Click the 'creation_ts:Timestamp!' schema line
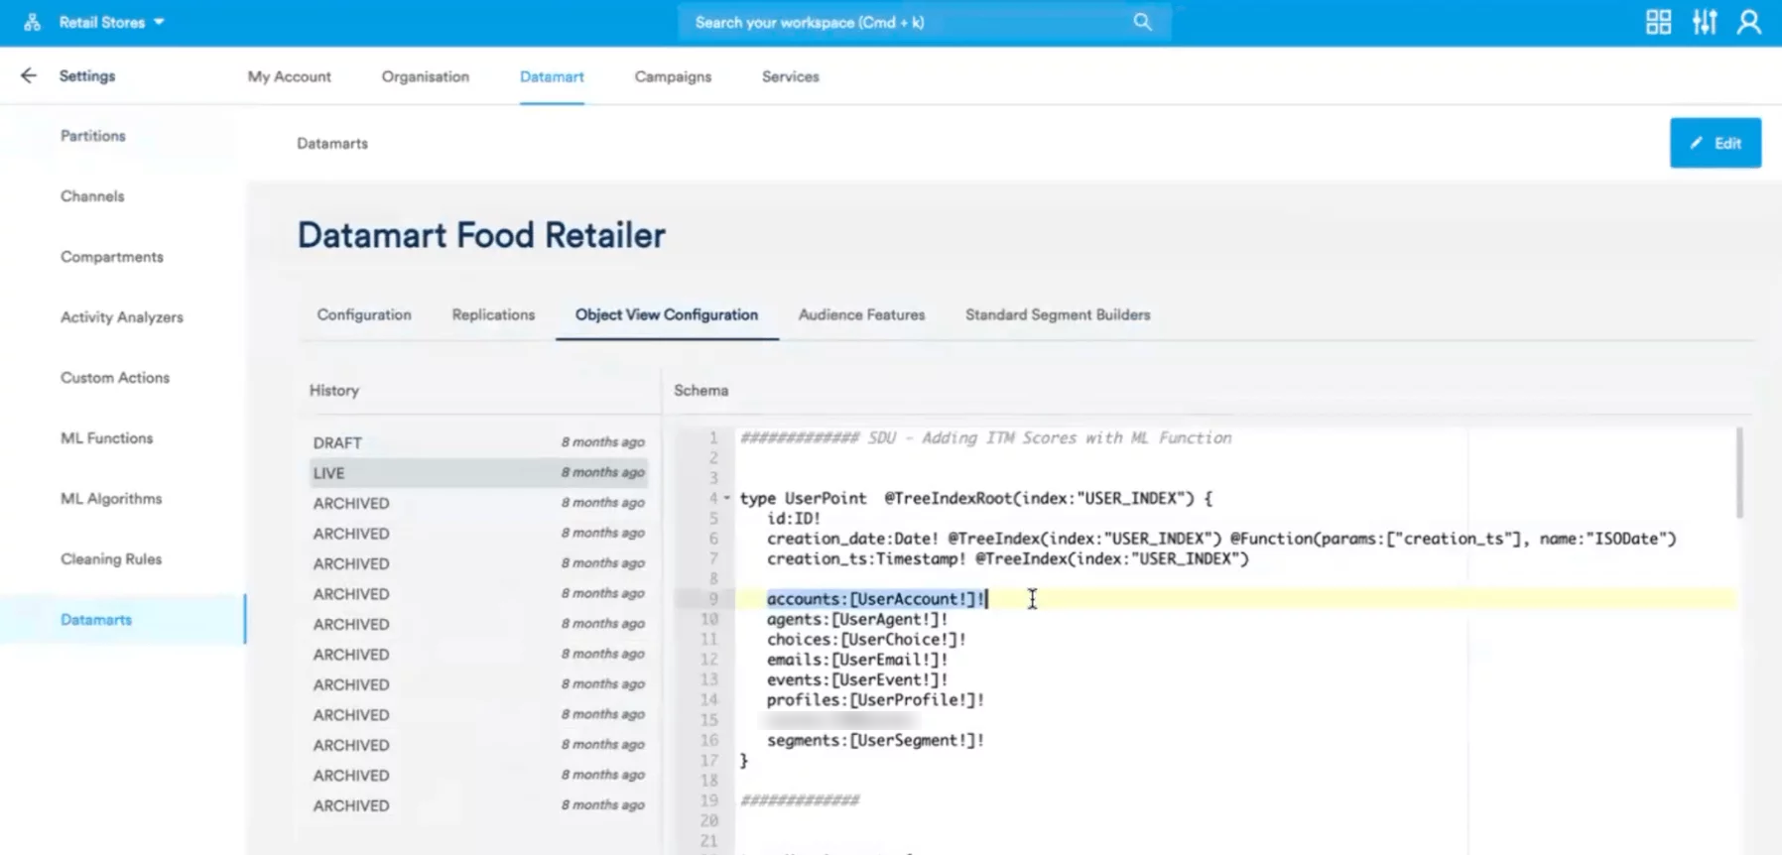The width and height of the screenshot is (1782, 855). click(1008, 558)
